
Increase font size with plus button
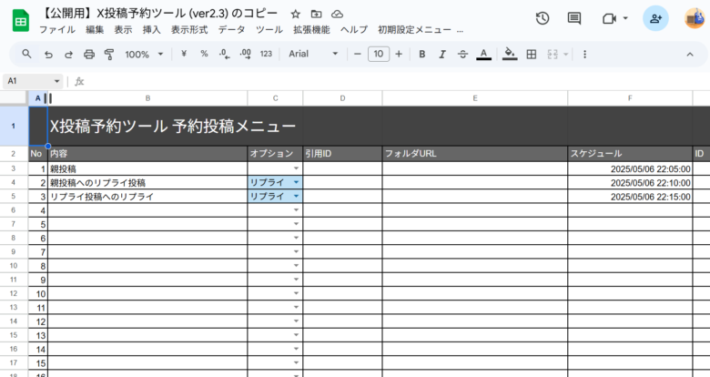pyautogui.click(x=399, y=55)
